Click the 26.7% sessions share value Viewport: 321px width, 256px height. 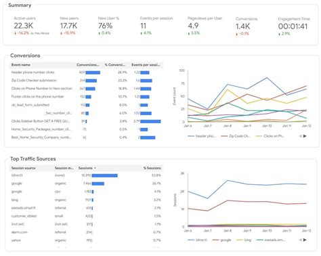coord(156,184)
